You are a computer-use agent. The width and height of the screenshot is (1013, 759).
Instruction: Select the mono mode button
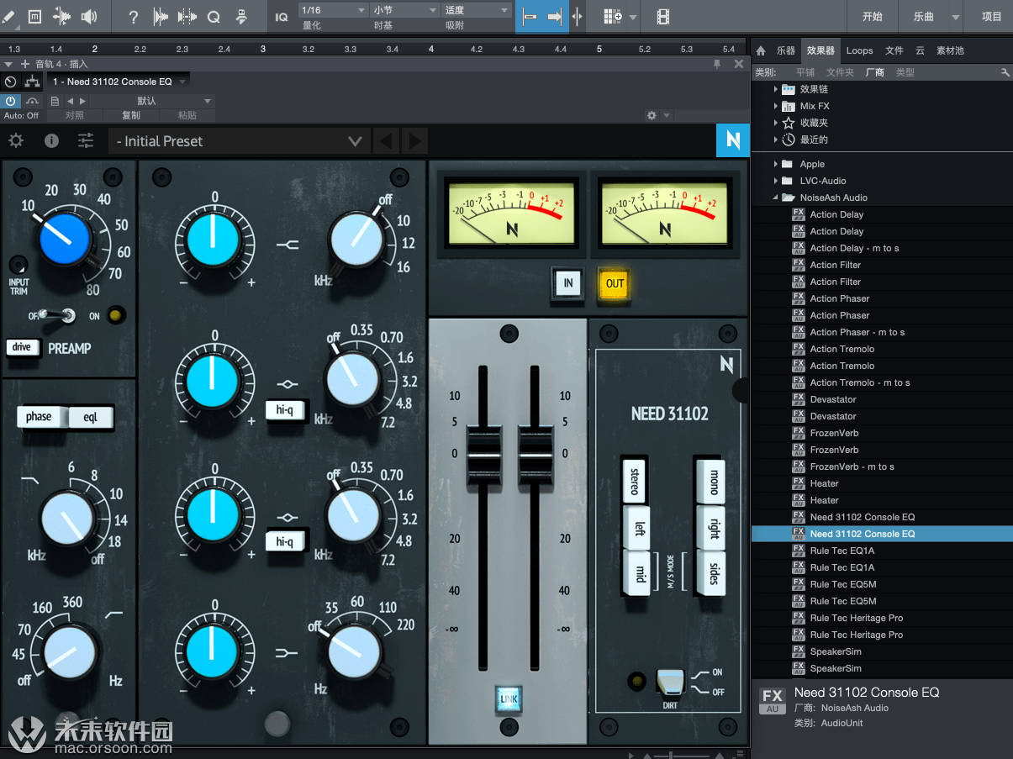tap(713, 481)
